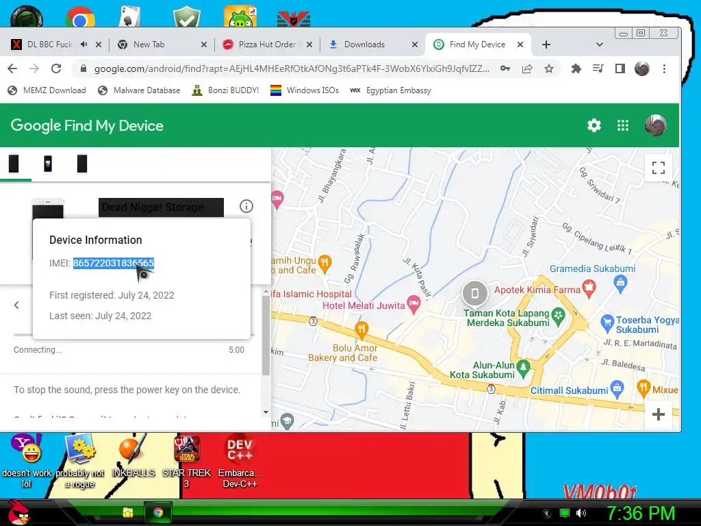
Task: Open a new tab with plus button
Action: pos(546,45)
